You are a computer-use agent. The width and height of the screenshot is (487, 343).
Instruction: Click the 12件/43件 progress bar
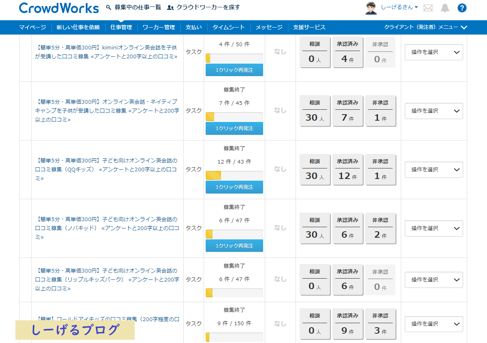click(234, 175)
